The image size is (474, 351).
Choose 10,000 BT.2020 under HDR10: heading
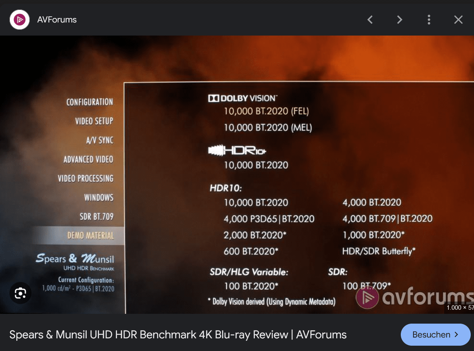click(x=256, y=202)
